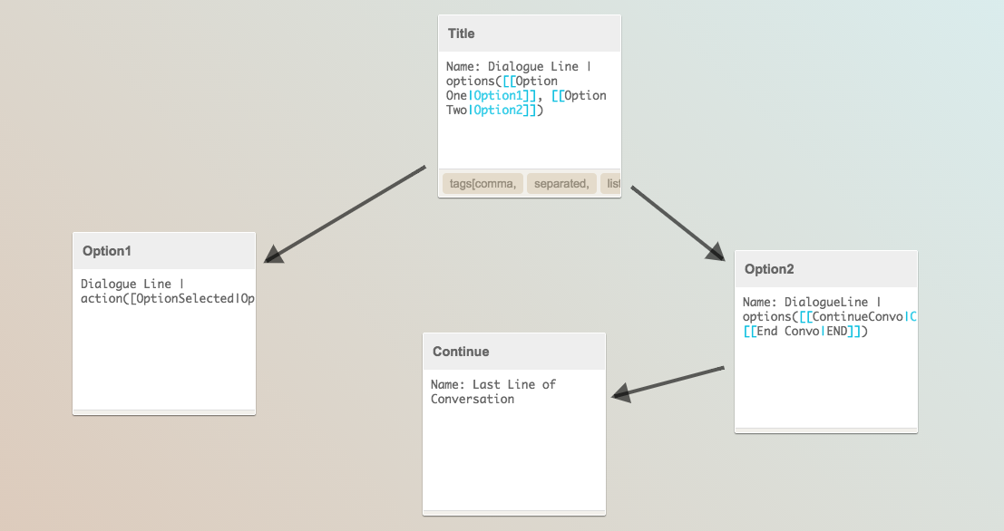Click the Continue node's empty footer strip
Image resolution: width=1004 pixels, height=531 pixels.
pos(514,513)
